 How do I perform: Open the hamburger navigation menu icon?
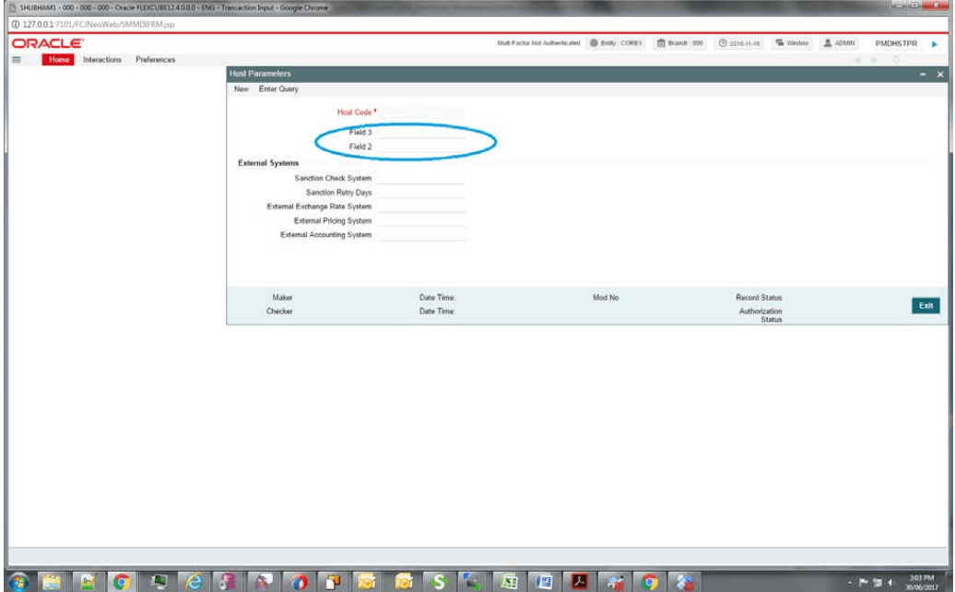click(17, 60)
